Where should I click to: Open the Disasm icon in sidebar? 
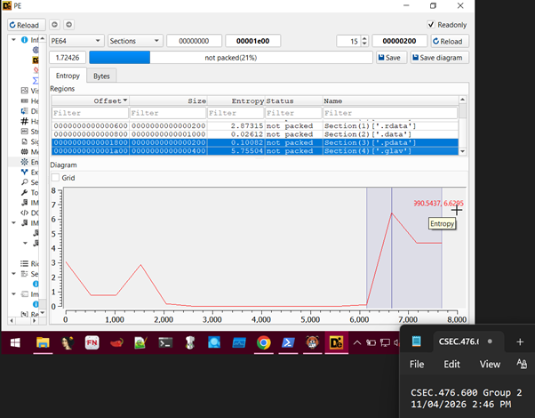tap(25, 111)
